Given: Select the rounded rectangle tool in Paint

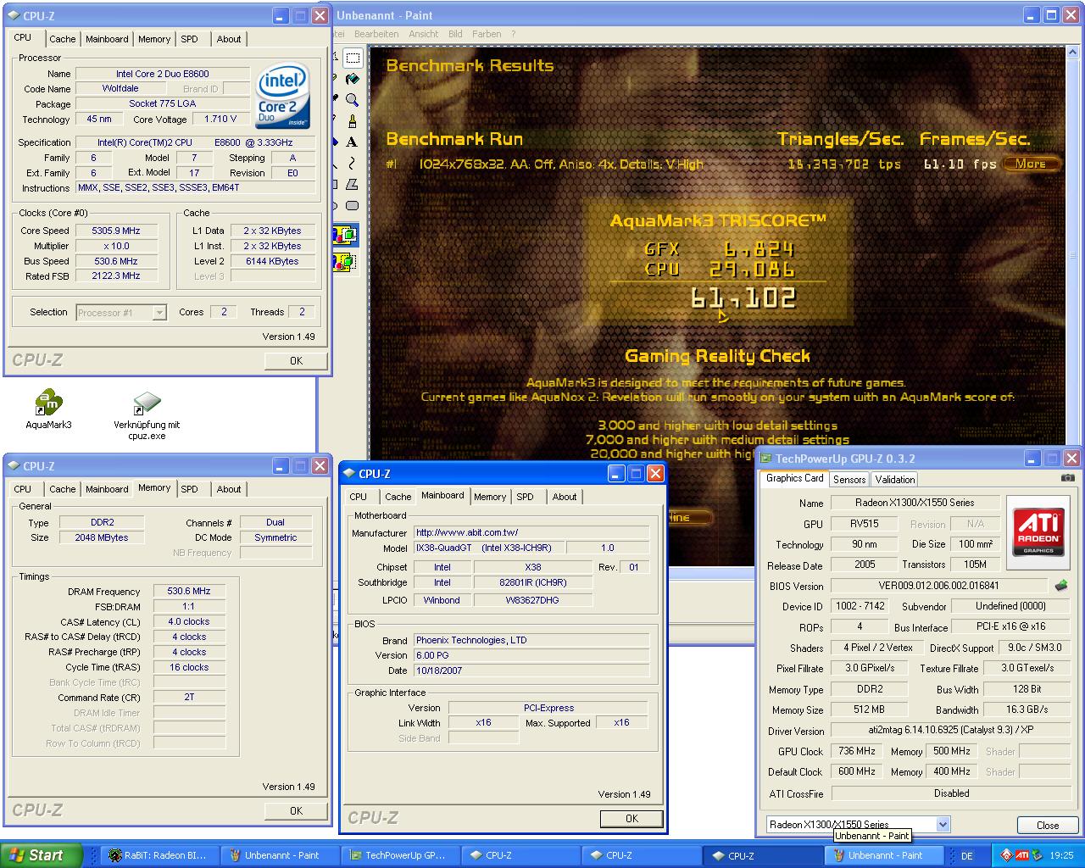Looking at the screenshot, I should (x=353, y=206).
